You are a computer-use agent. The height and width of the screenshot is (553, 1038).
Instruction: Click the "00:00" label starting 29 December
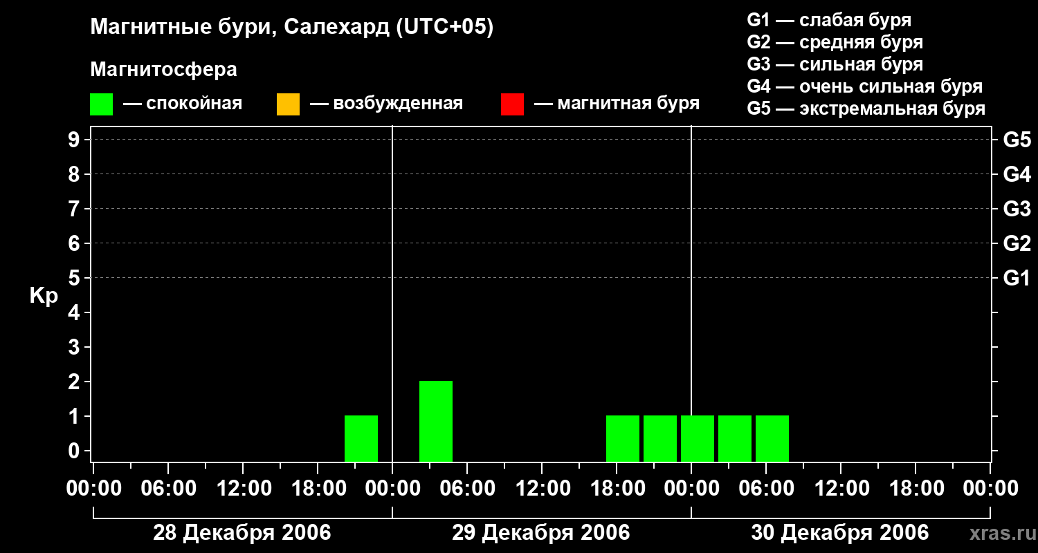pos(392,489)
